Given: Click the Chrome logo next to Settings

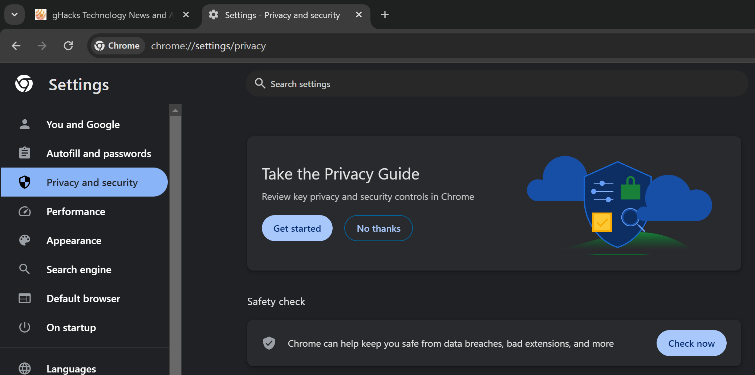Looking at the screenshot, I should point(24,84).
